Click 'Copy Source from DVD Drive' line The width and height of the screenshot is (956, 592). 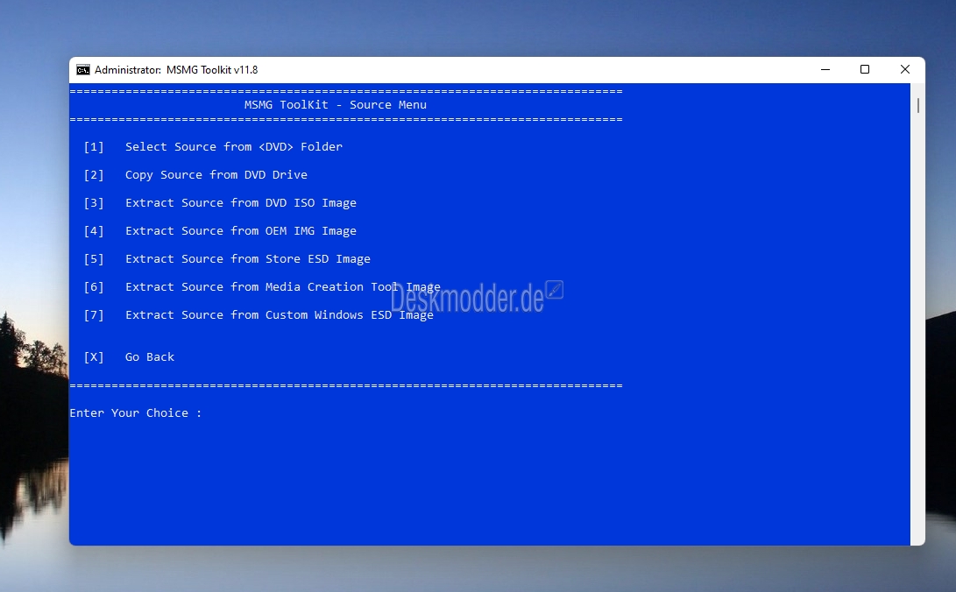point(216,175)
